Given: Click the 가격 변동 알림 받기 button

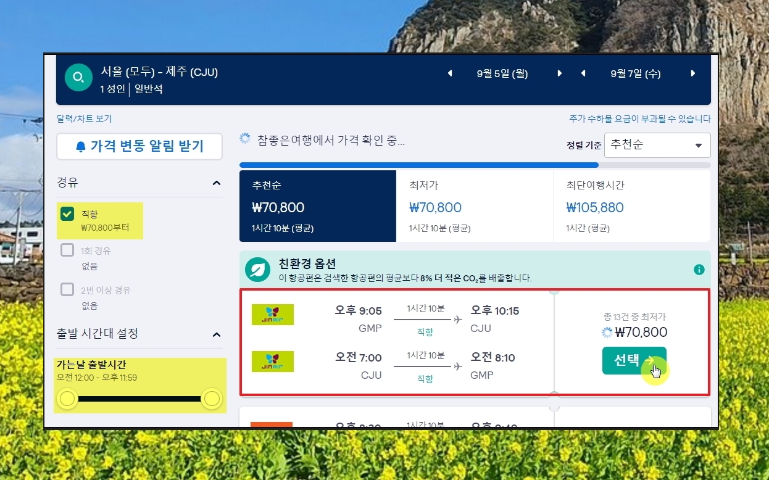Looking at the screenshot, I should point(139,146).
